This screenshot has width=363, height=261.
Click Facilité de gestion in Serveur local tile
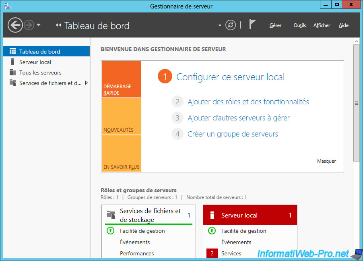pyautogui.click(x=244, y=231)
